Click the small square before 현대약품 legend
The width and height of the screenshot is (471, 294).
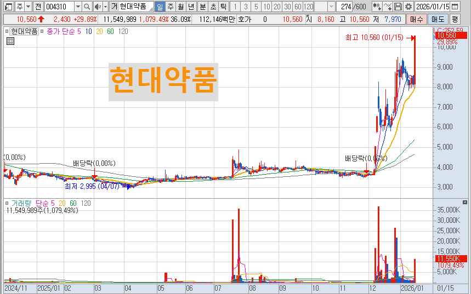pyautogui.click(x=7, y=31)
